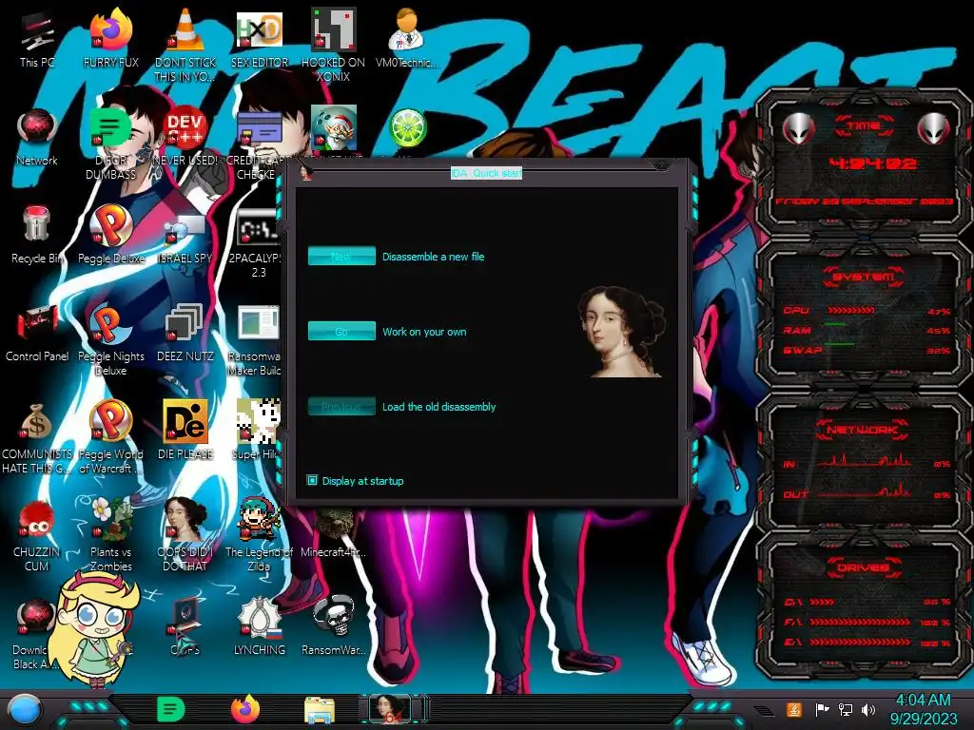This screenshot has width=974, height=730.
Task: Click the Previous button in IDA Quick start
Action: click(x=341, y=407)
